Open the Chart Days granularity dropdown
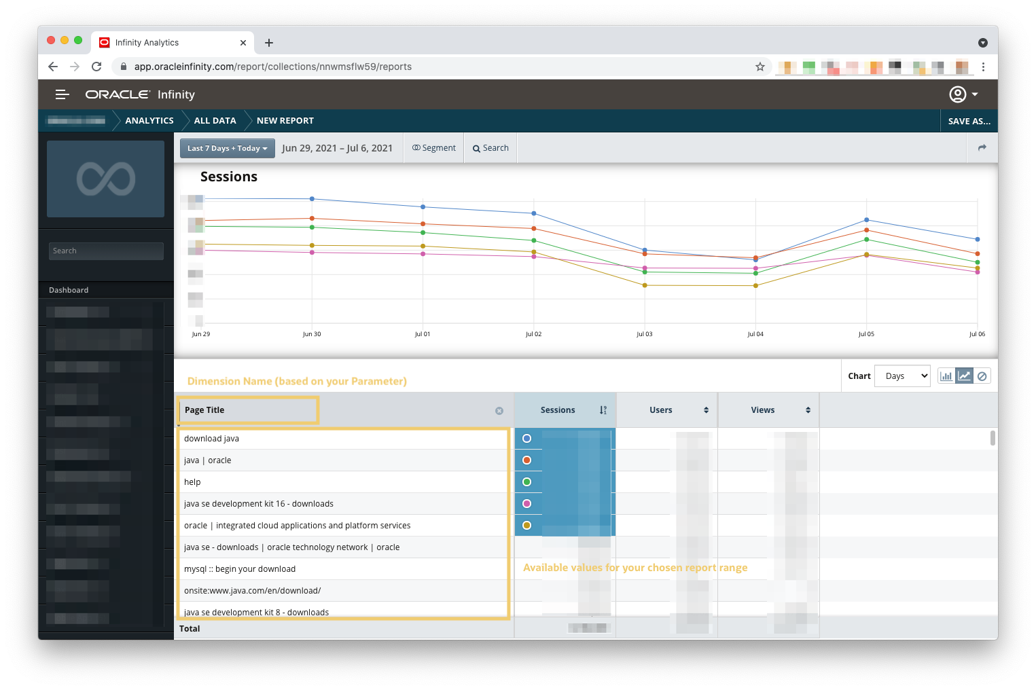Screen dimensions: 1036x690 [902, 376]
